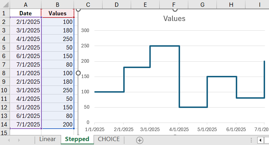Select cell A7 with 7/1/2025
269x145 pixels.
pyautogui.click(x=26, y=64)
